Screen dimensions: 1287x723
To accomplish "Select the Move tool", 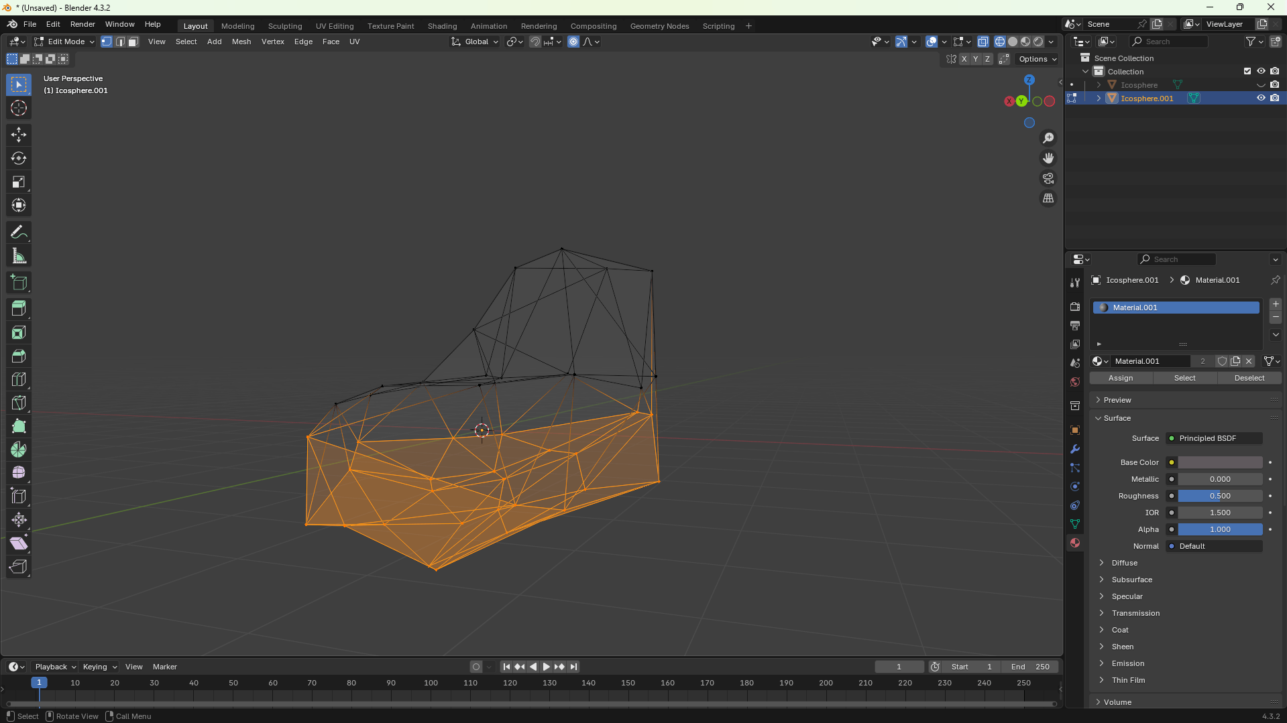I will coord(19,135).
